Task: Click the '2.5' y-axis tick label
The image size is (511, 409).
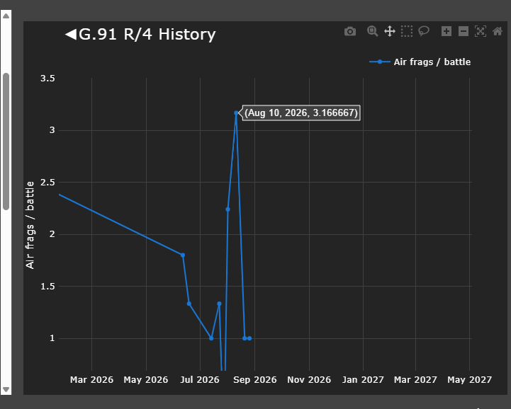Action: coord(47,183)
